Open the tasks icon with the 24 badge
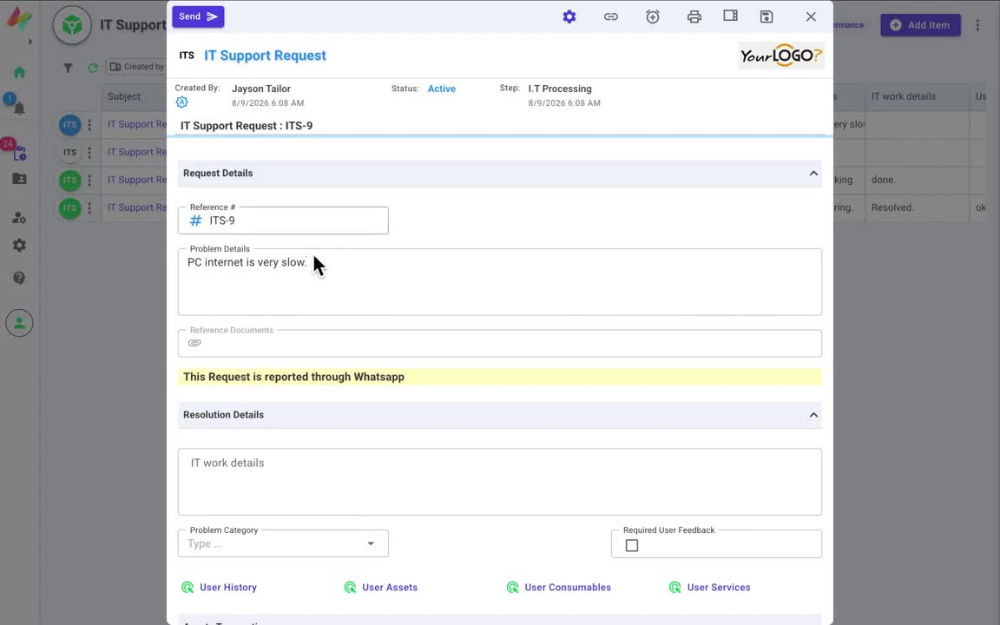Viewport: 1000px width, 625px height. click(x=20, y=153)
